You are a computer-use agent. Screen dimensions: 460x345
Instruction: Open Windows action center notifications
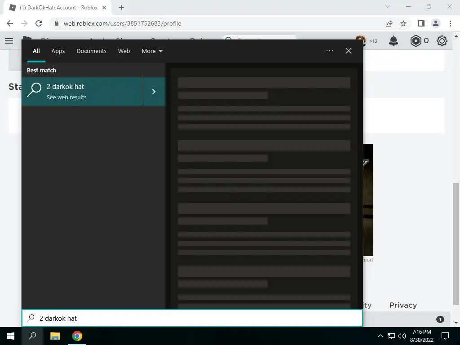(x=445, y=336)
